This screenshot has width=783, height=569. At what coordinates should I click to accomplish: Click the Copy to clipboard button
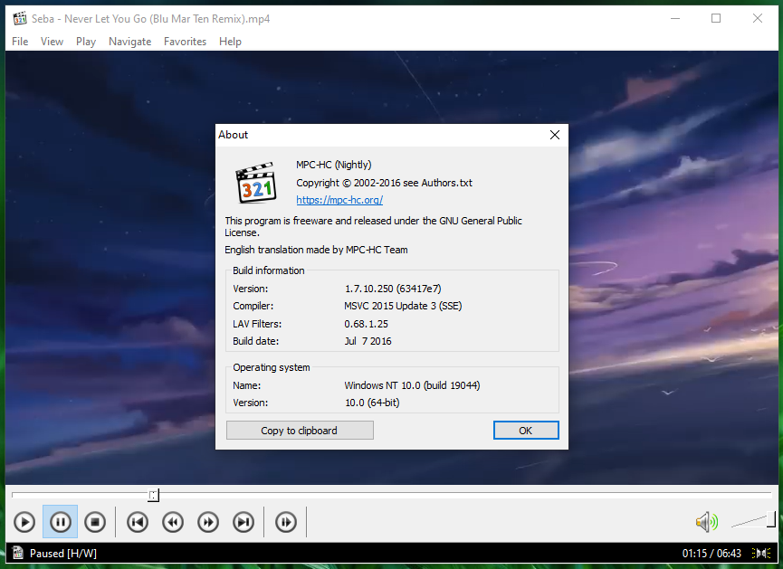(300, 431)
